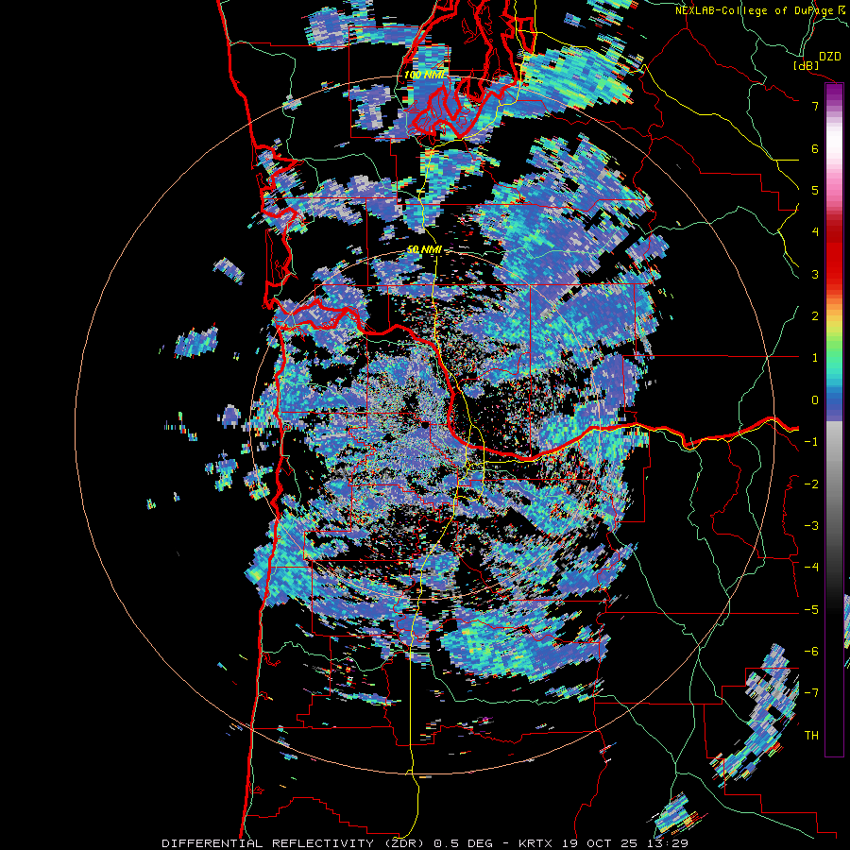Click the NEXLAB-College of DuPage credit text
The height and width of the screenshot is (850, 850).
pos(755,10)
